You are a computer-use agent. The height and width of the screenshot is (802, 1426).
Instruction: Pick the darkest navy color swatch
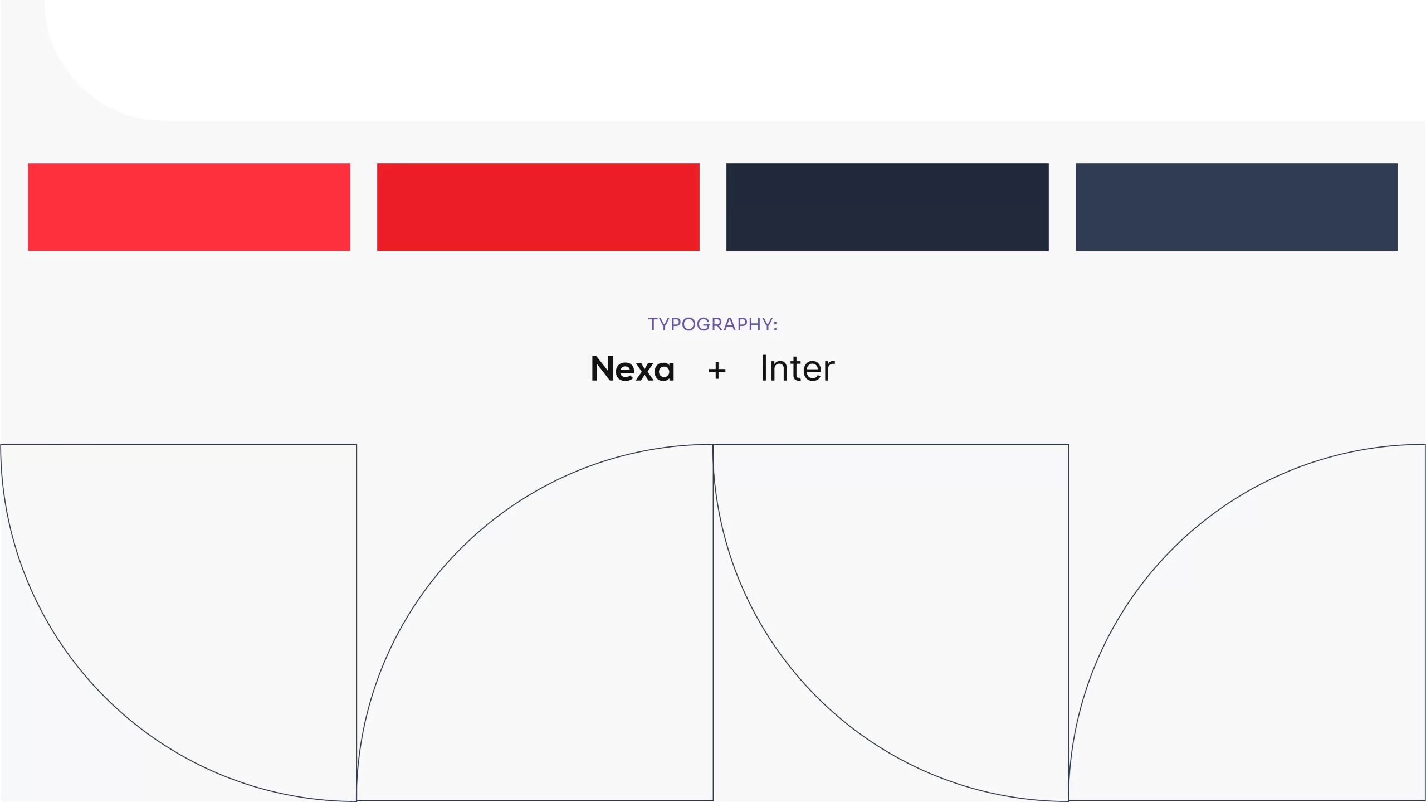(887, 207)
